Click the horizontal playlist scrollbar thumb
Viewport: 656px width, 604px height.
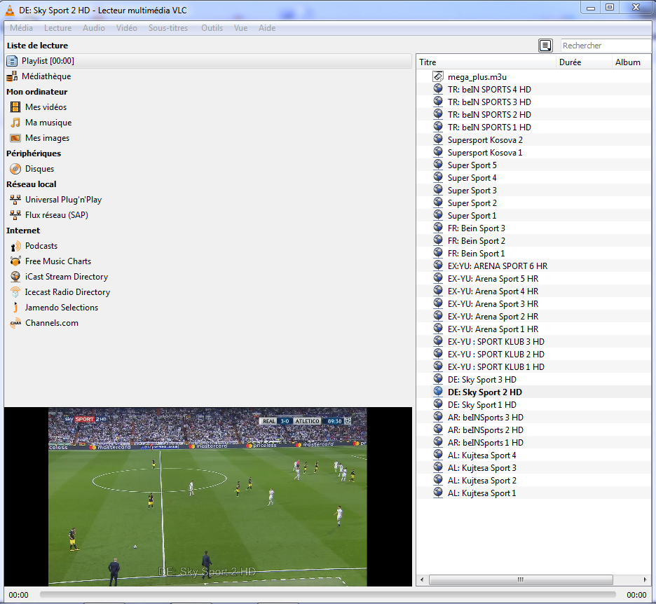(x=521, y=579)
